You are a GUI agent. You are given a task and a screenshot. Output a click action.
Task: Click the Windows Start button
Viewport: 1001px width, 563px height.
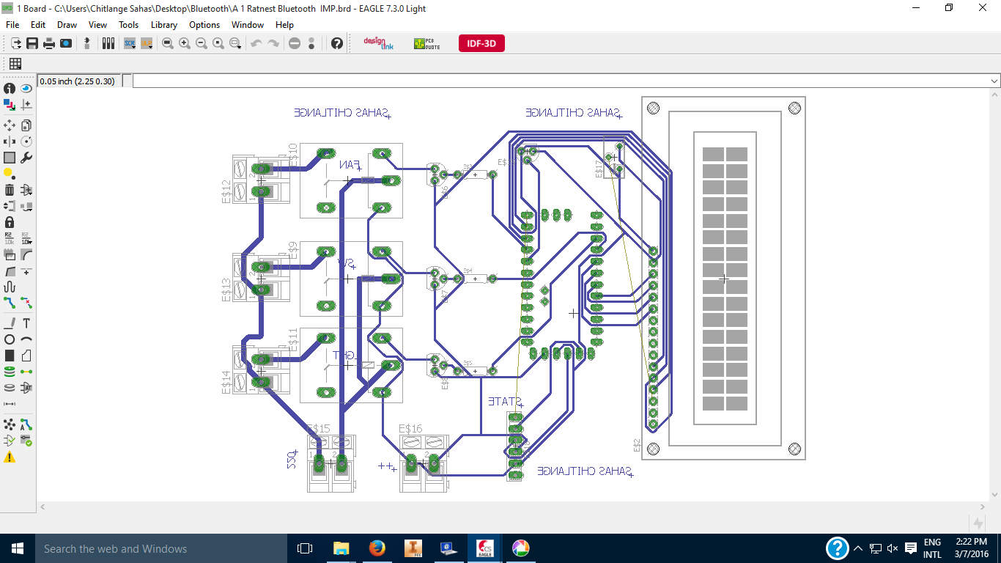coord(17,548)
